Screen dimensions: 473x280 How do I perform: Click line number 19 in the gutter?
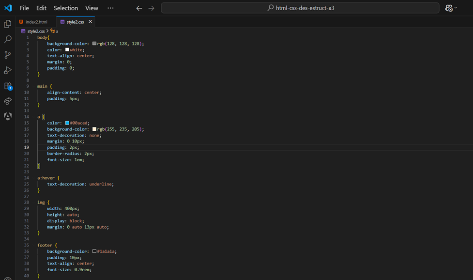(x=27, y=147)
